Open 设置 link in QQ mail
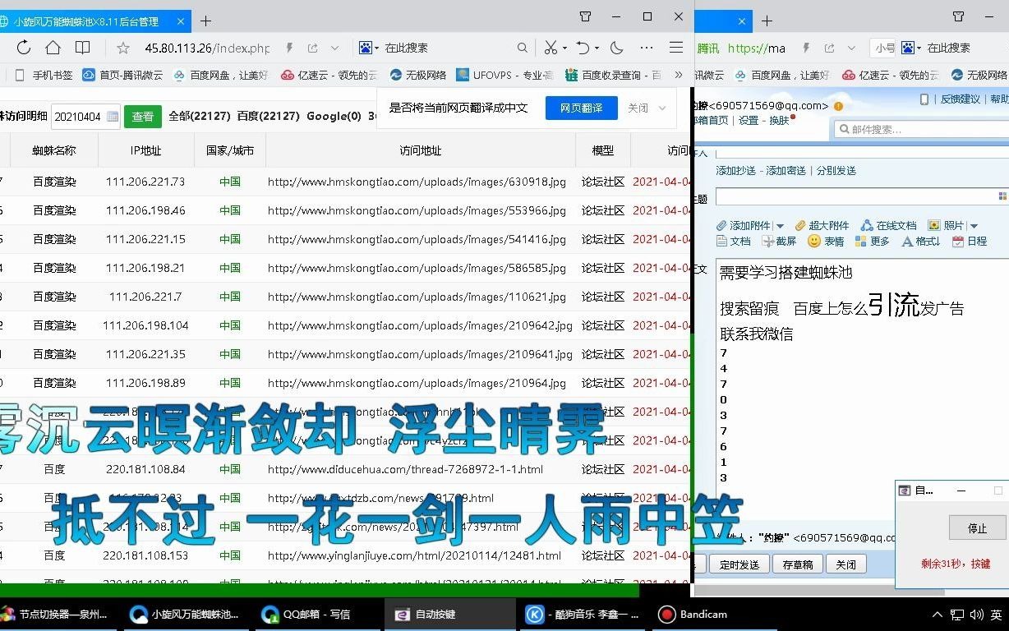Image resolution: width=1009 pixels, height=631 pixels. (x=749, y=120)
